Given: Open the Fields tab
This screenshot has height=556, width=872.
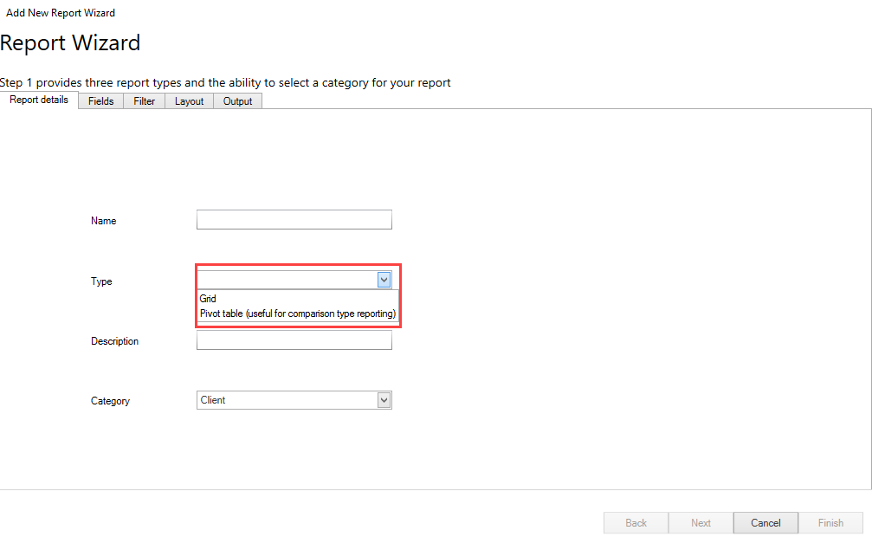Looking at the screenshot, I should coord(100,101).
